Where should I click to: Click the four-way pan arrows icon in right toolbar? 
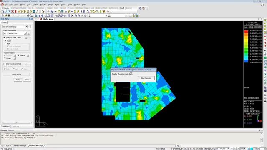tap(265, 98)
